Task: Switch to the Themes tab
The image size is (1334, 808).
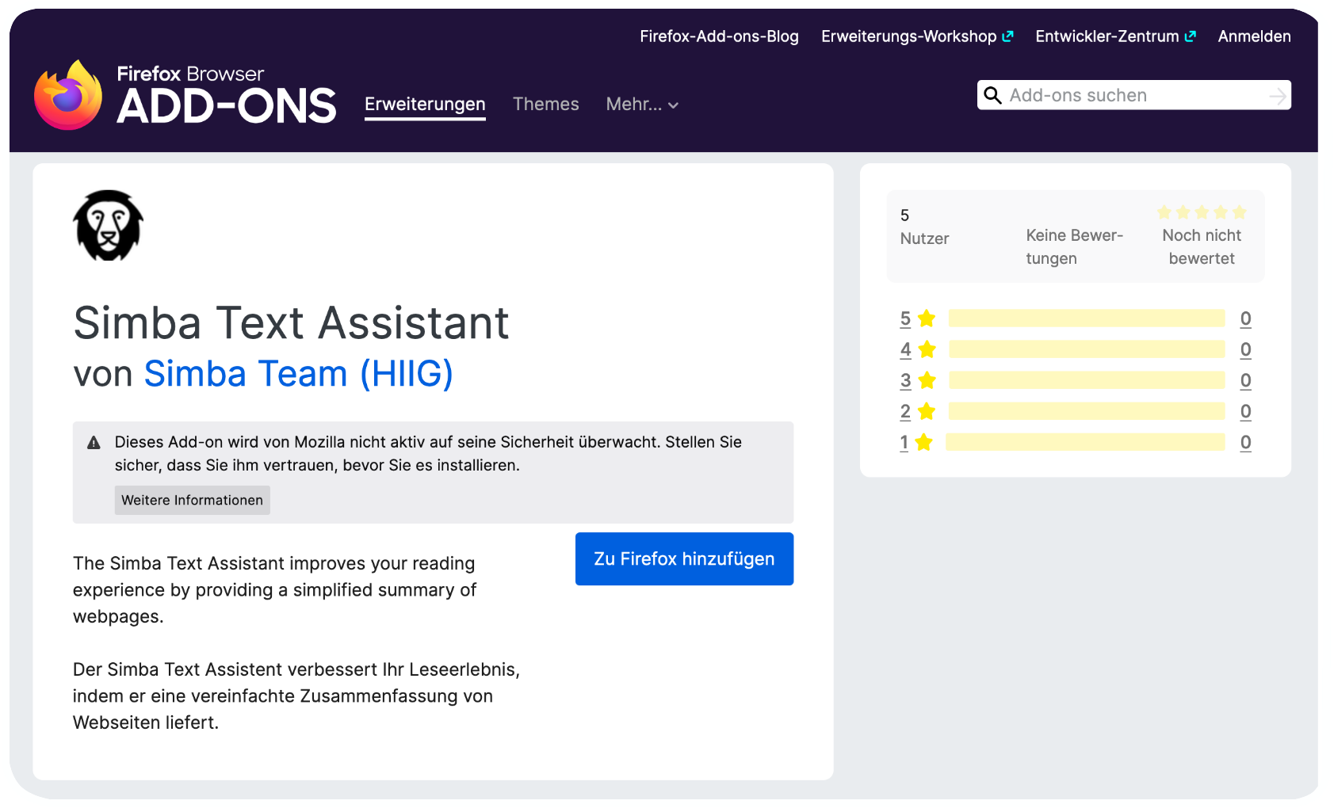Action: point(545,105)
